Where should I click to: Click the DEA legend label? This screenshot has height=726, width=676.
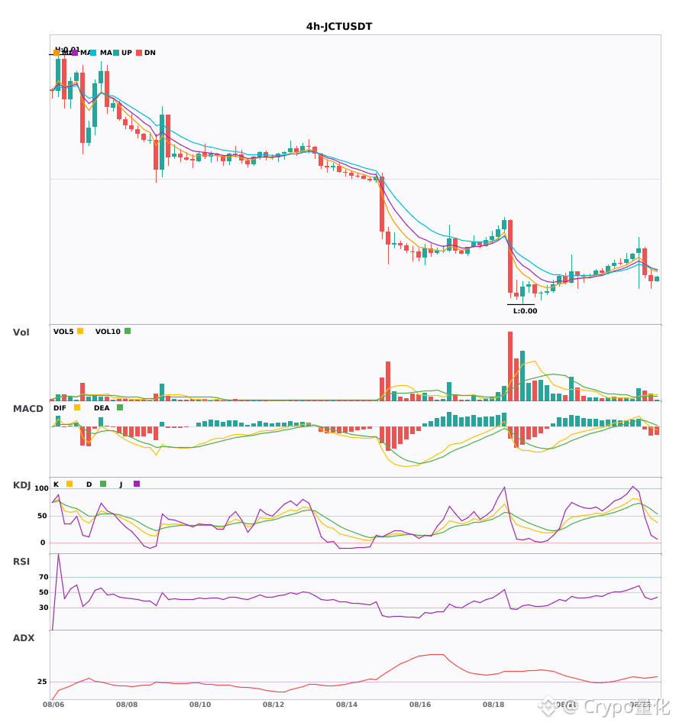102,408
